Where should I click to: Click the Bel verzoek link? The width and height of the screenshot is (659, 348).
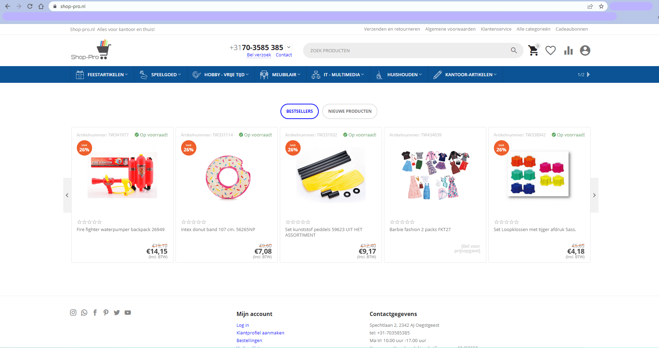(259, 55)
